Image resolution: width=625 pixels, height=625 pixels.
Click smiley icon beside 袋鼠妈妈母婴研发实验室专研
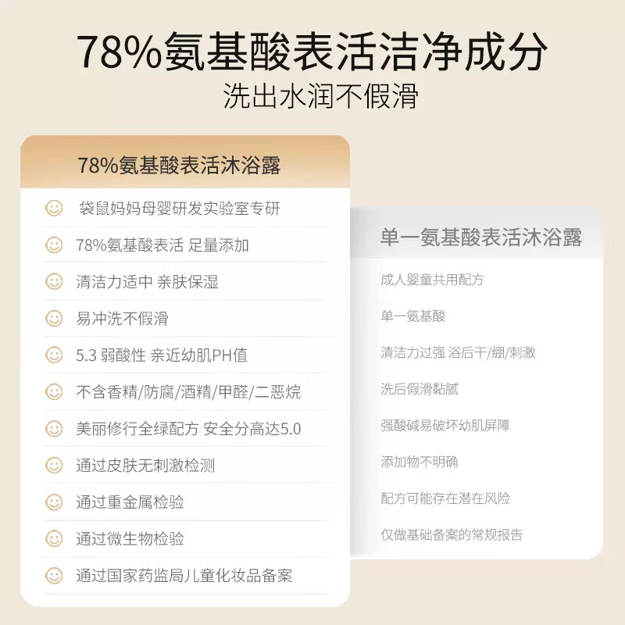click(54, 208)
